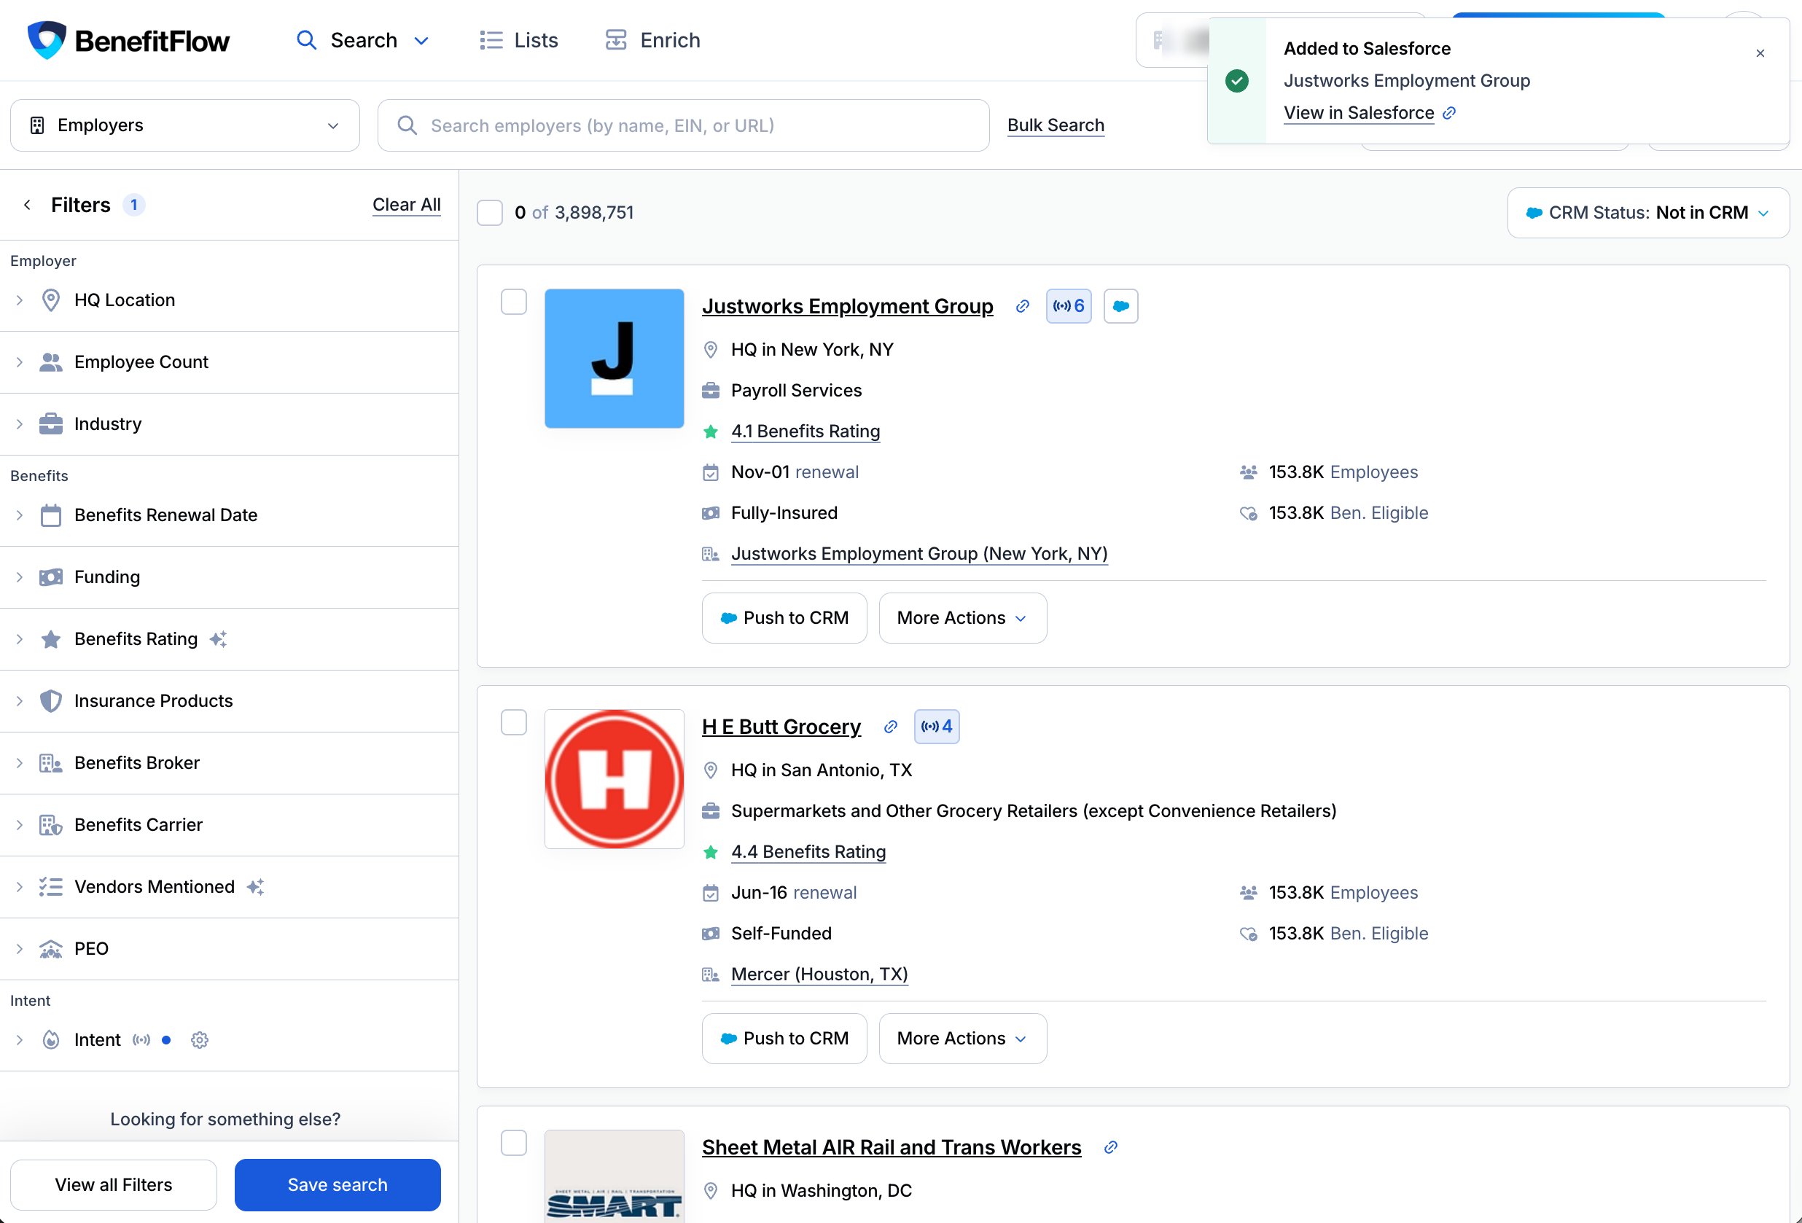The width and height of the screenshot is (1802, 1223).
Task: Click the Clear All filters link
Action: pos(406,205)
